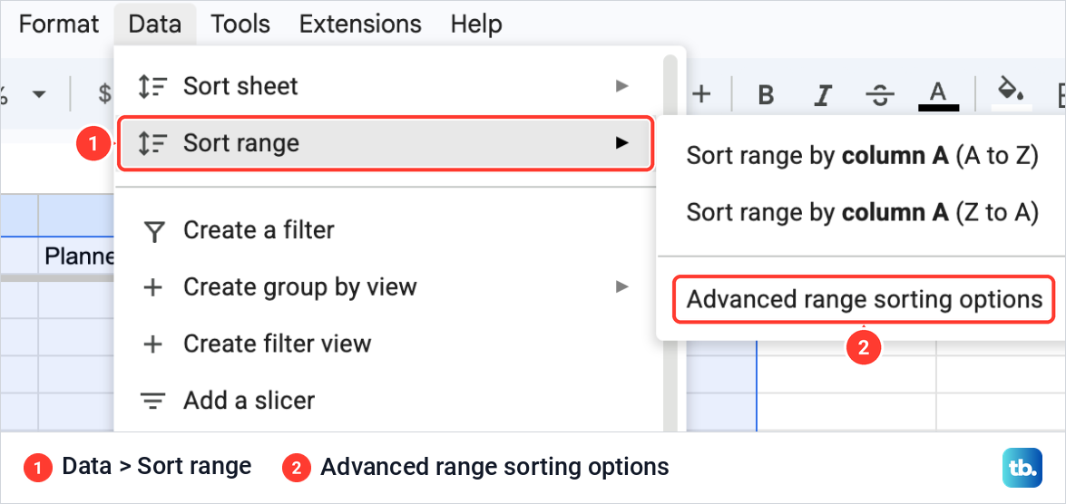The height and width of the screenshot is (504, 1066).
Task: Toggle bold formatting
Action: click(x=767, y=96)
